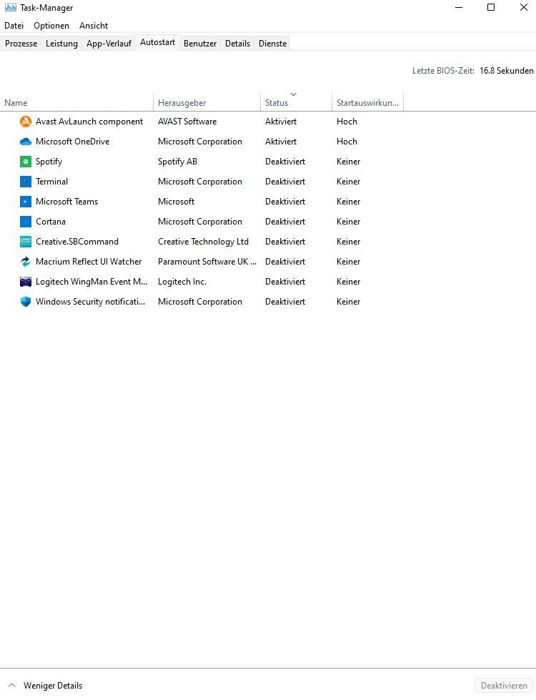Viewport: 536px width, 700px height.
Task: Click the Microsoft OneDrive cloud icon
Action: (x=26, y=142)
